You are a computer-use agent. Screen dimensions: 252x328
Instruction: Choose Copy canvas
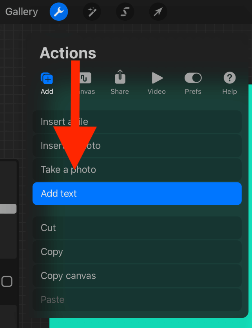pos(137,276)
